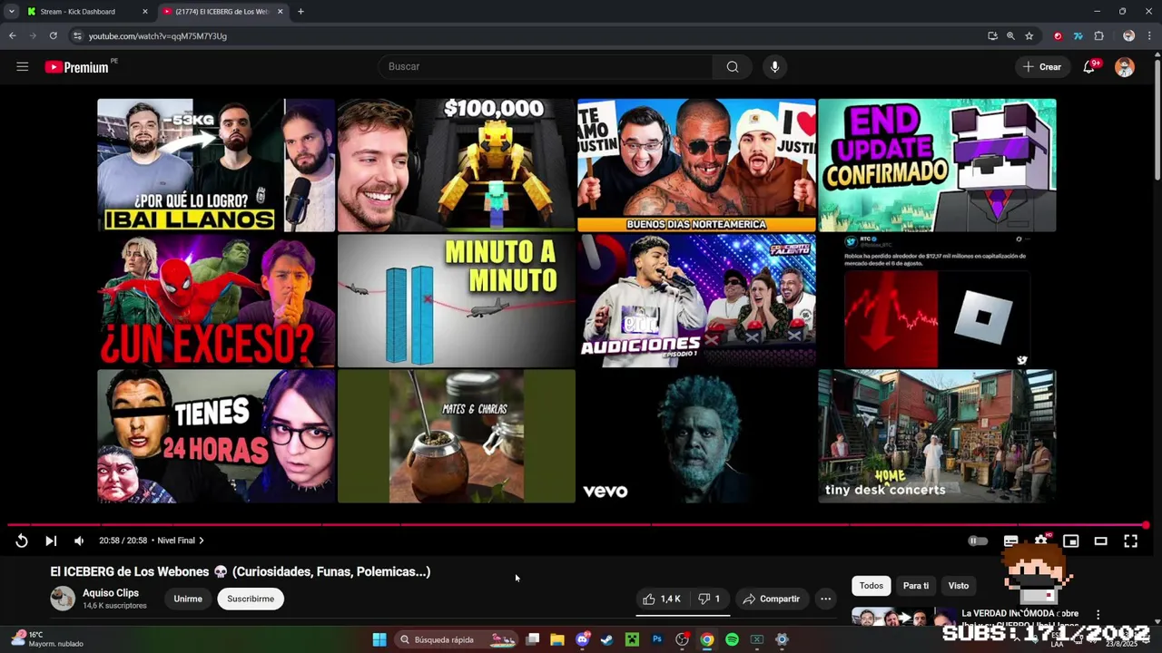The width and height of the screenshot is (1162, 653).
Task: Open the zoom magnifier in address bar
Action: pyautogui.click(x=1010, y=36)
